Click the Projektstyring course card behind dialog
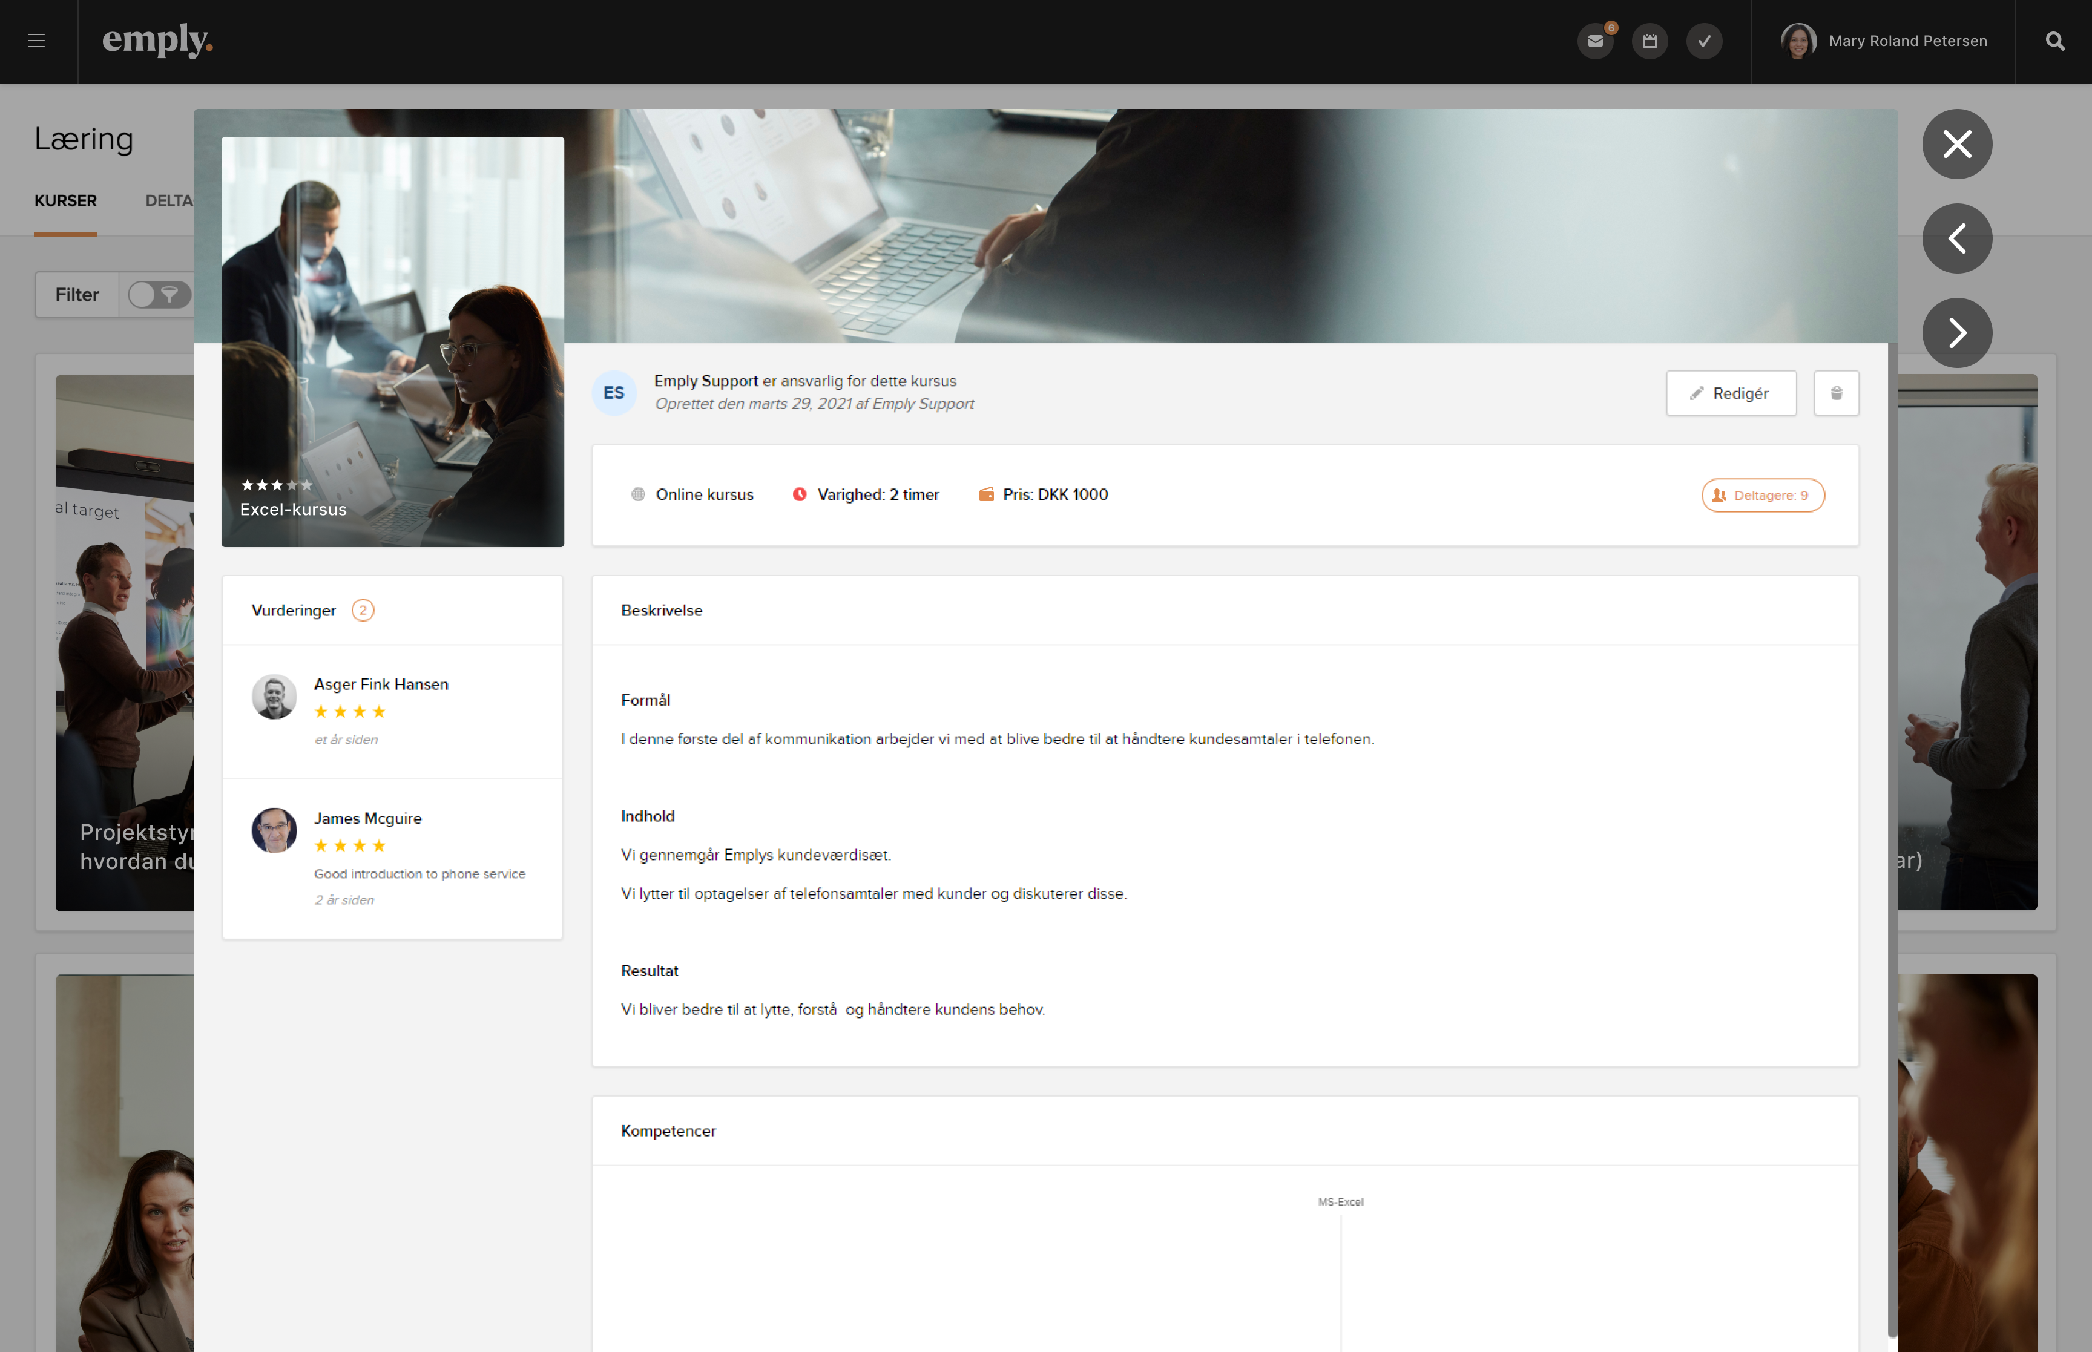This screenshot has height=1352, width=2092. [x=123, y=643]
